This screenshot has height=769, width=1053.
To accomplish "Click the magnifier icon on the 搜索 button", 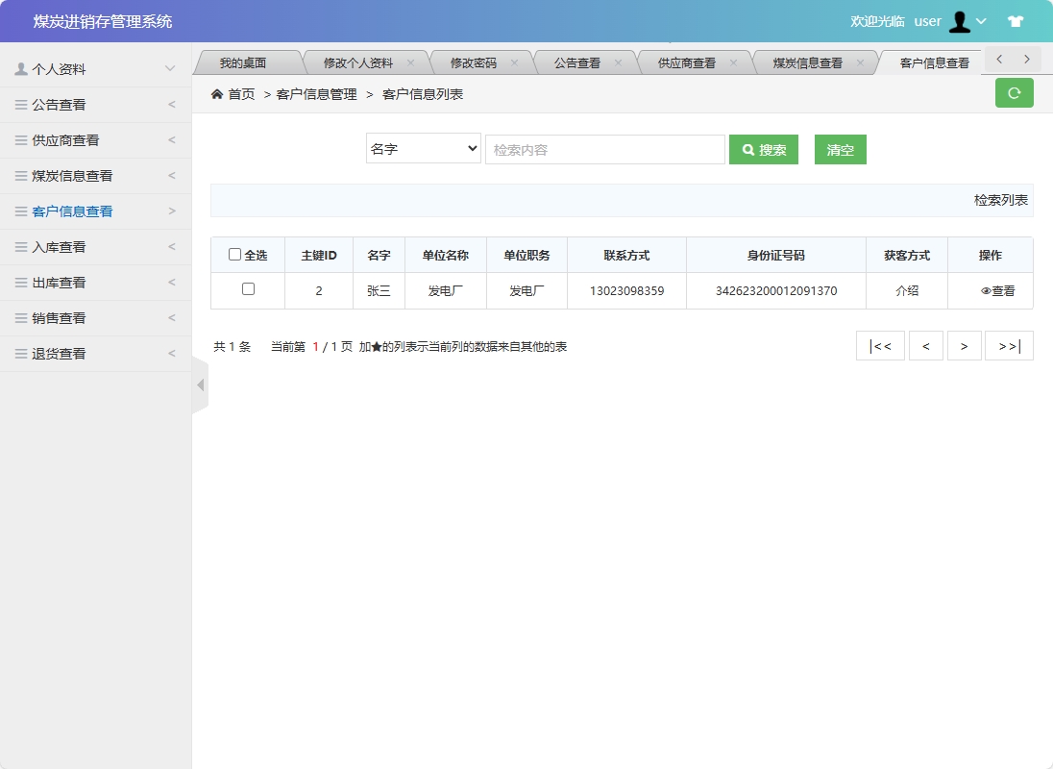I will click(x=745, y=149).
